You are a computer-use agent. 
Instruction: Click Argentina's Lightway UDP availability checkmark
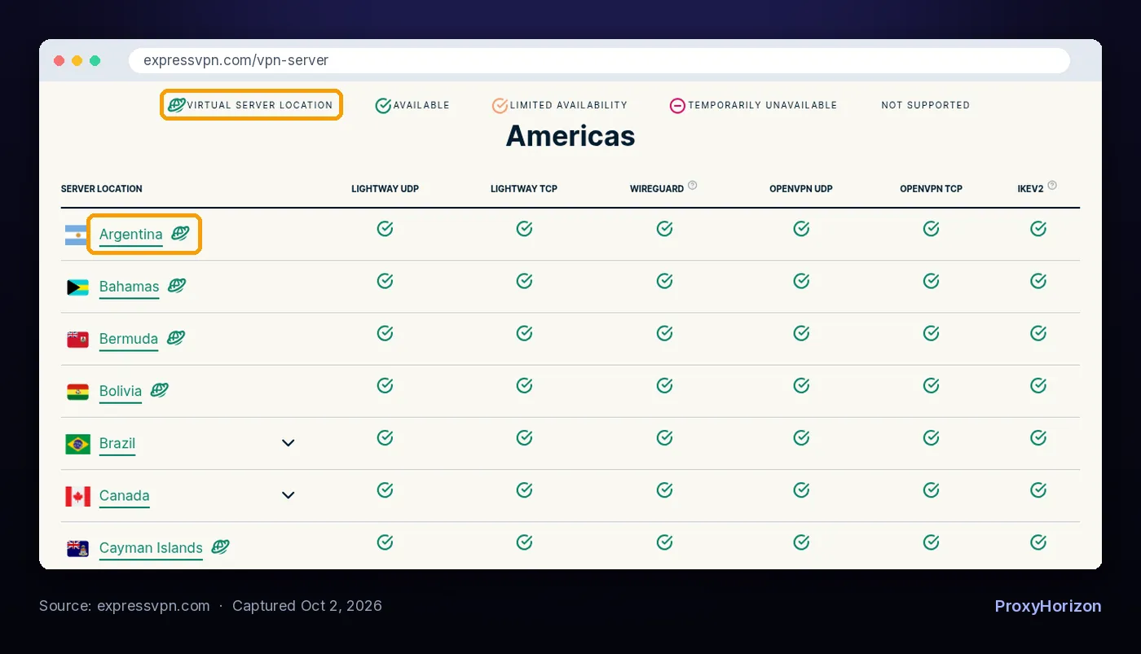click(385, 229)
